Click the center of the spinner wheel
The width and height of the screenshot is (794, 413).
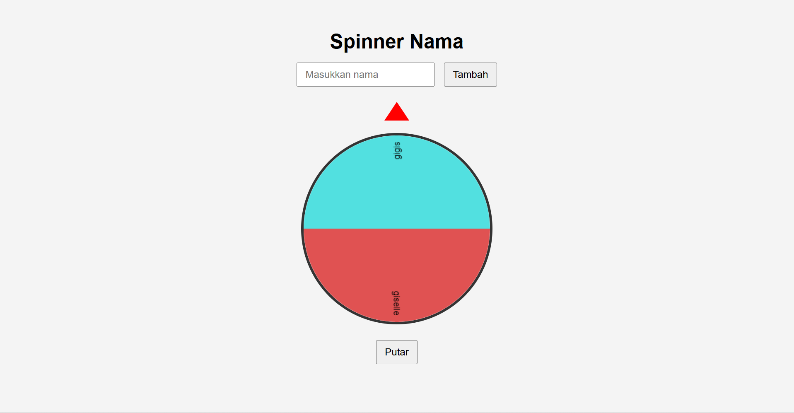pyautogui.click(x=396, y=228)
